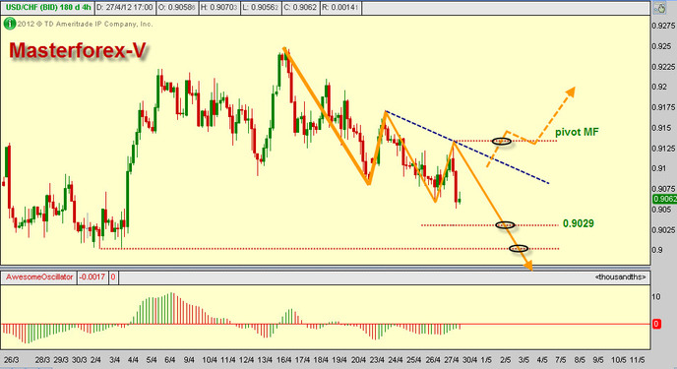Select the USD/CHF (BID) 180 d 4h label
677x369 pixels.
click(48, 7)
